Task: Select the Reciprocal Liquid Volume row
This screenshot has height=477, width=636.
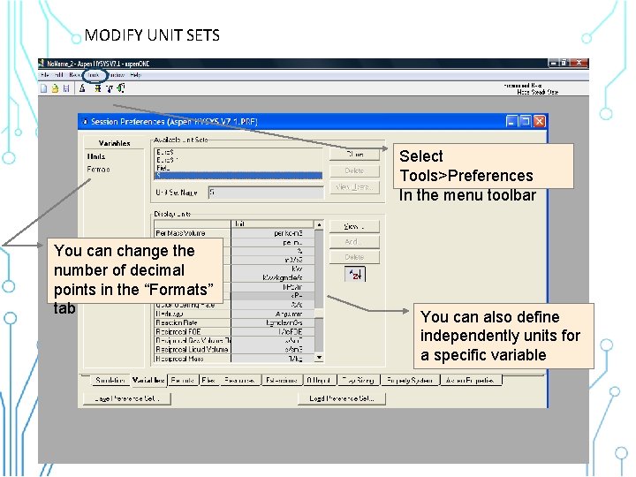Action: tap(234, 350)
